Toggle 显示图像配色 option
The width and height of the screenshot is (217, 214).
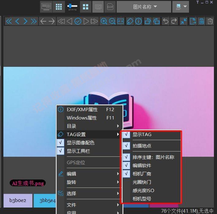coord(89,143)
